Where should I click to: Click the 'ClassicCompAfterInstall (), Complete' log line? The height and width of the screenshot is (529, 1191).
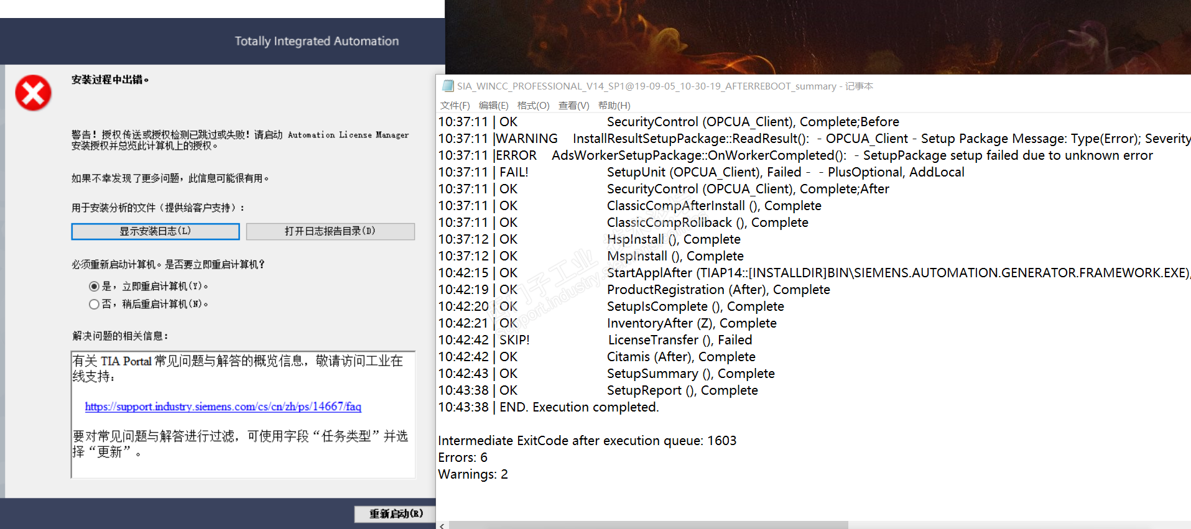(630, 206)
